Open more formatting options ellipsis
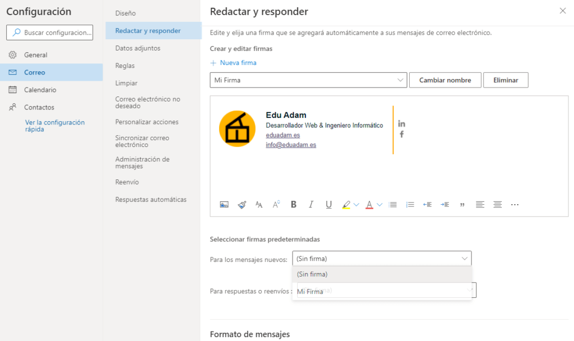Screen dimensions: 574x341 [515, 205]
